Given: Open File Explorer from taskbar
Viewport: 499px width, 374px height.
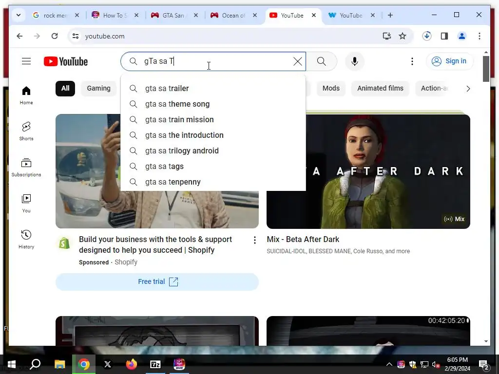Looking at the screenshot, I should (x=59, y=364).
